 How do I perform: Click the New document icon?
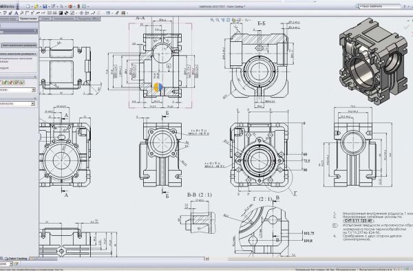point(28,6)
